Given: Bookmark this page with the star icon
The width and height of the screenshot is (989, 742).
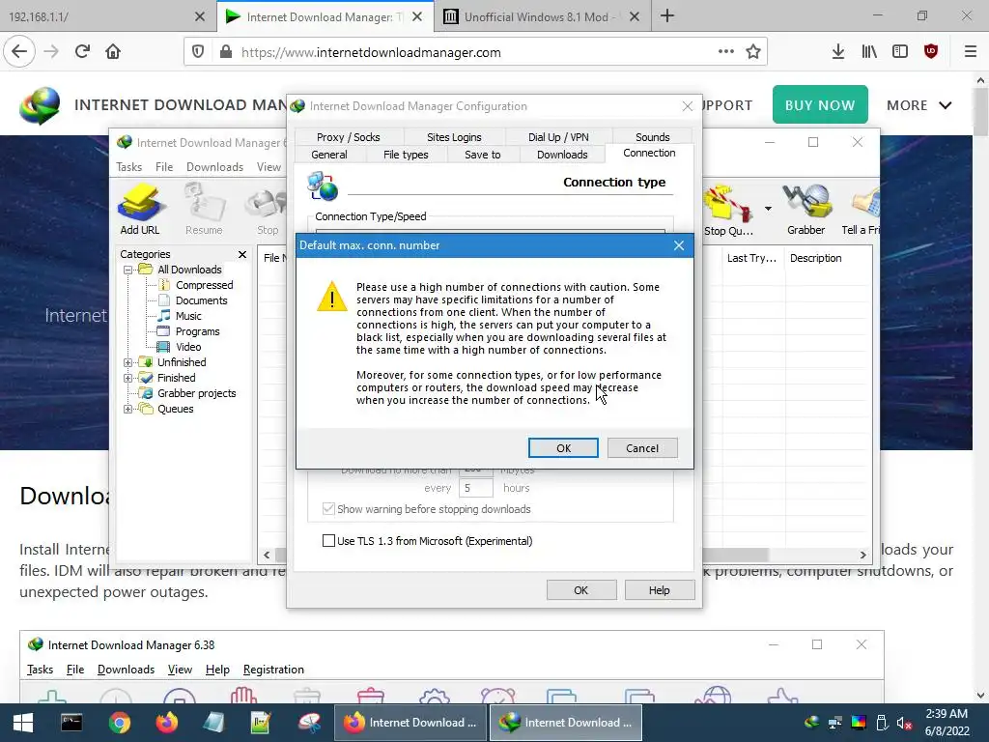Looking at the screenshot, I should [x=753, y=52].
